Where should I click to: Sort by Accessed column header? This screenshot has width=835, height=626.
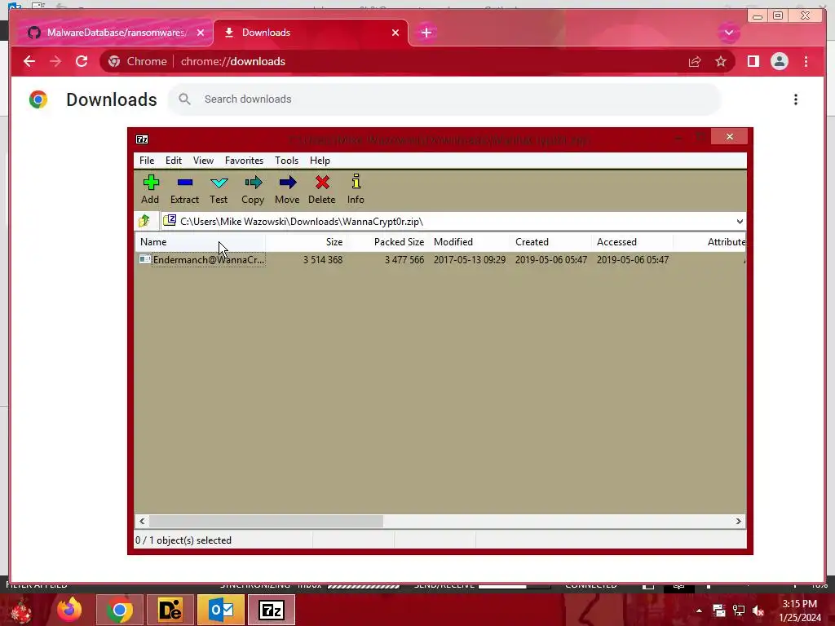632,241
